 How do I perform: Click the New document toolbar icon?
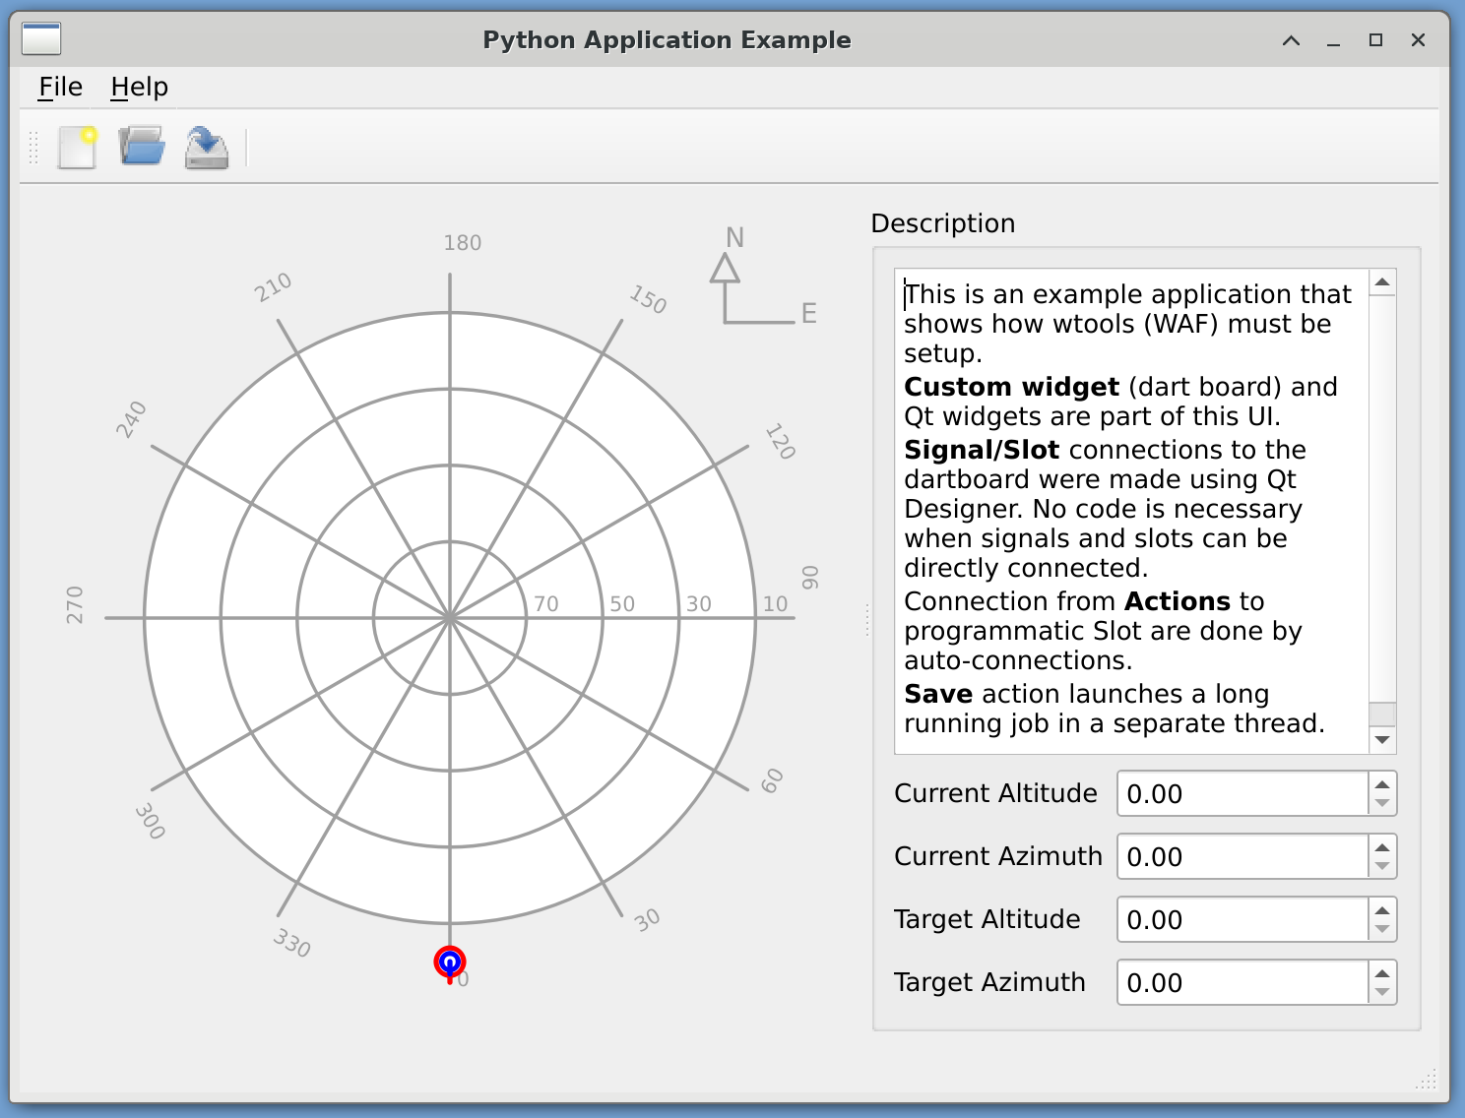[x=77, y=148]
